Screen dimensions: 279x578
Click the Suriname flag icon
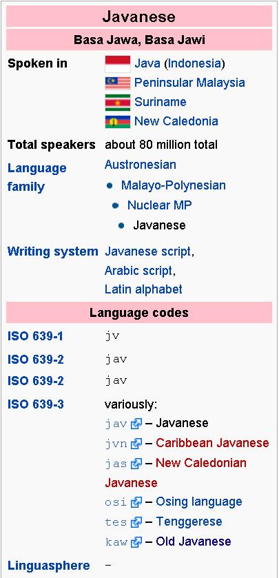pos(118,103)
